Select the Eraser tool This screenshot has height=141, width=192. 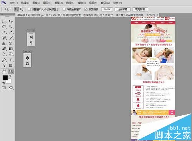[4, 49]
